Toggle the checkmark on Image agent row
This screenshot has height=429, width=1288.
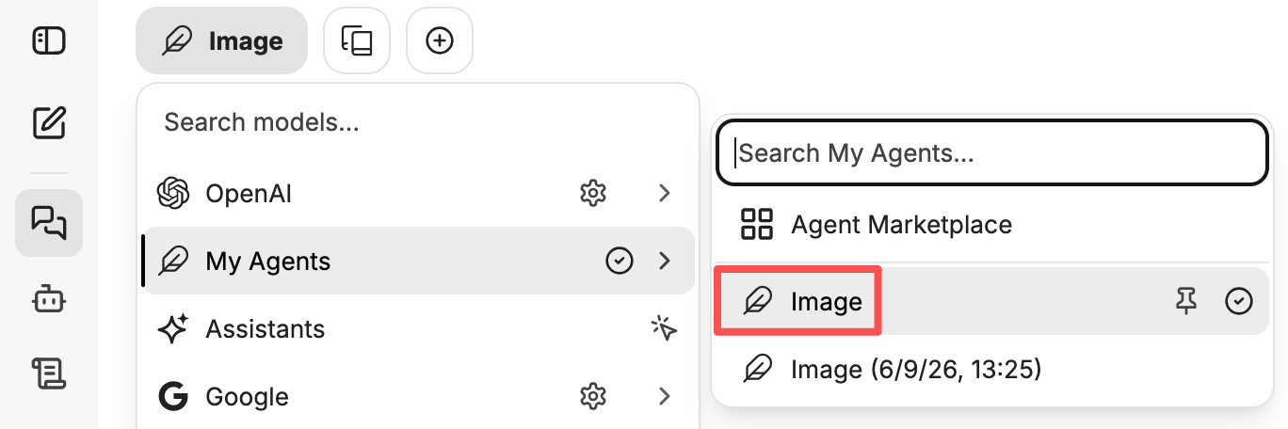click(1239, 301)
